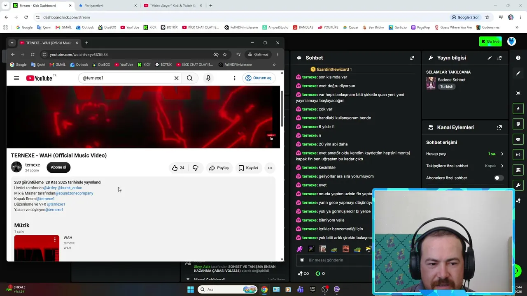Like the TERNEXE - WAH video

click(x=178, y=168)
